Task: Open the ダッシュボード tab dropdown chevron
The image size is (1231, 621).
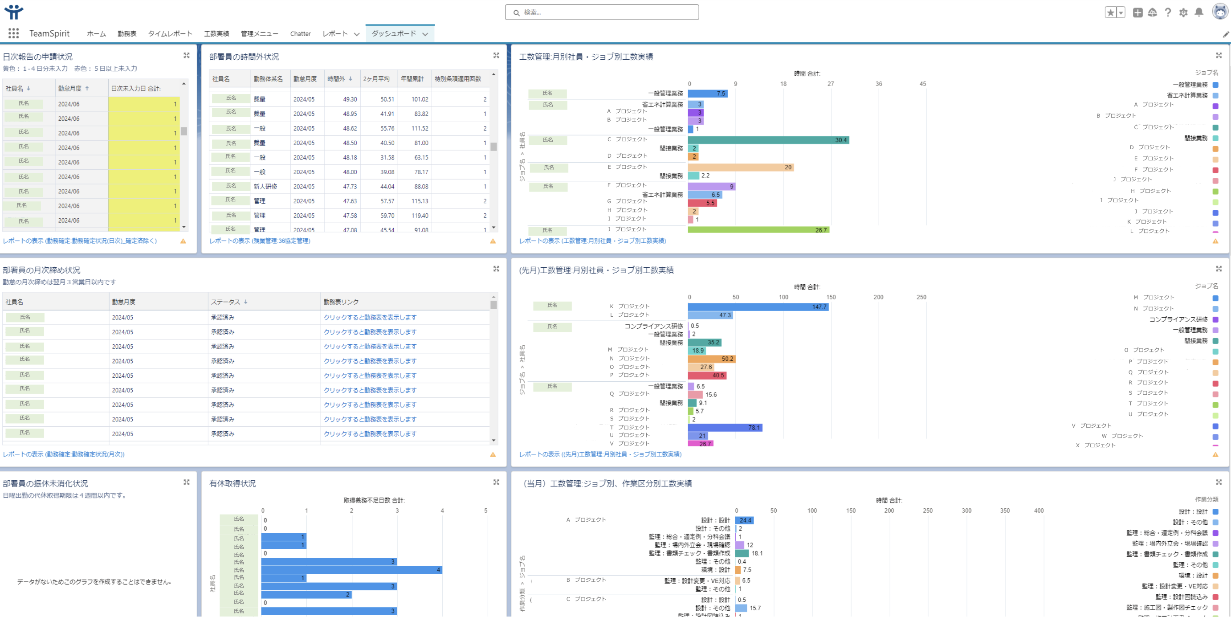Action: click(425, 34)
